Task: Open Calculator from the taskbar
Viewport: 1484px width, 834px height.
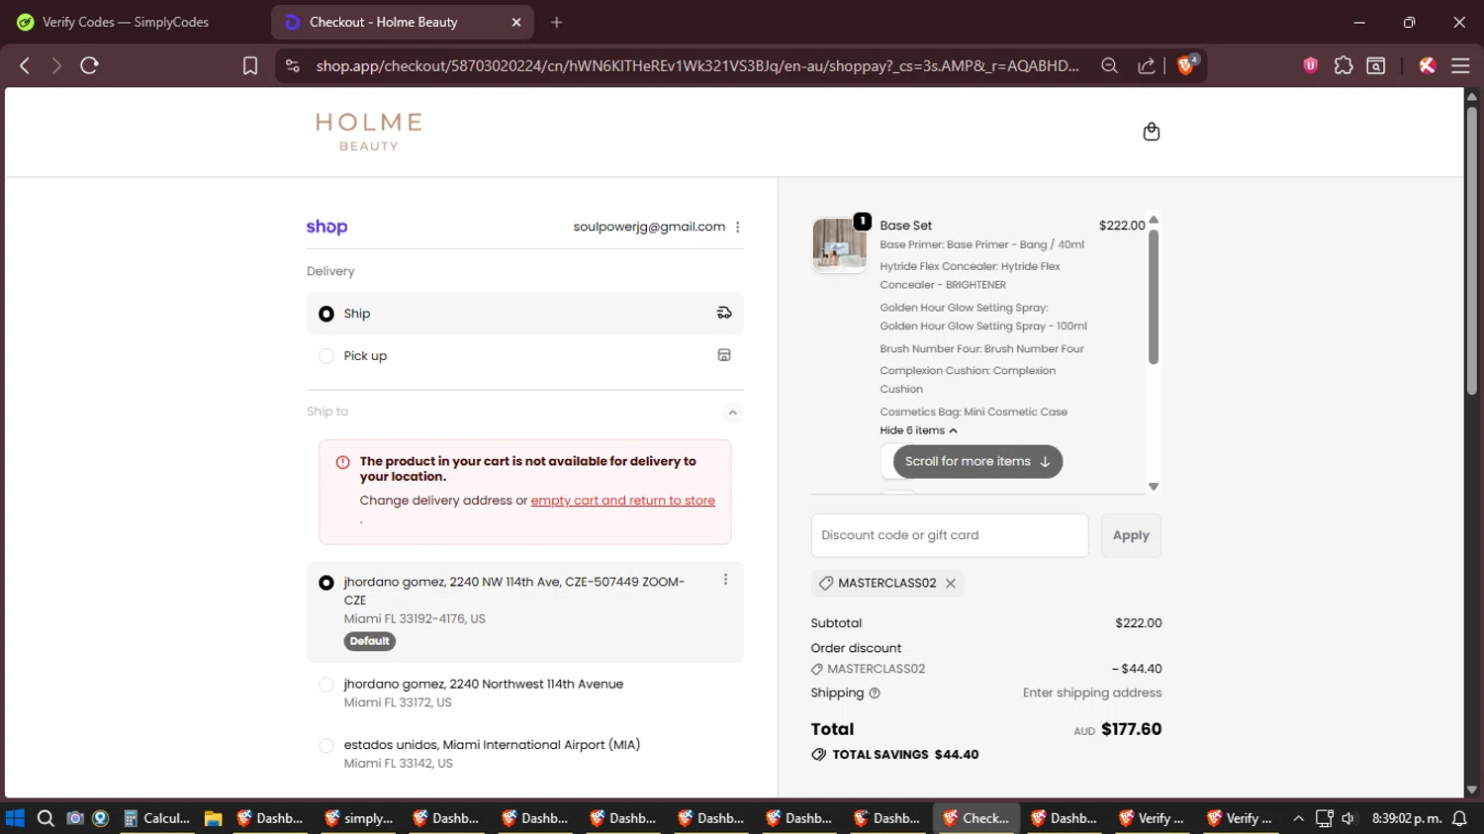Action: [156, 818]
